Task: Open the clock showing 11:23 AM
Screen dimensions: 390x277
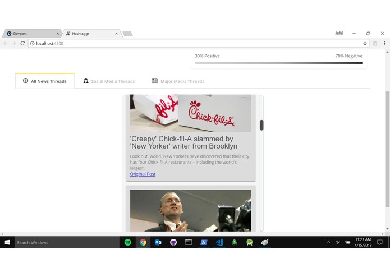Action: (363, 242)
